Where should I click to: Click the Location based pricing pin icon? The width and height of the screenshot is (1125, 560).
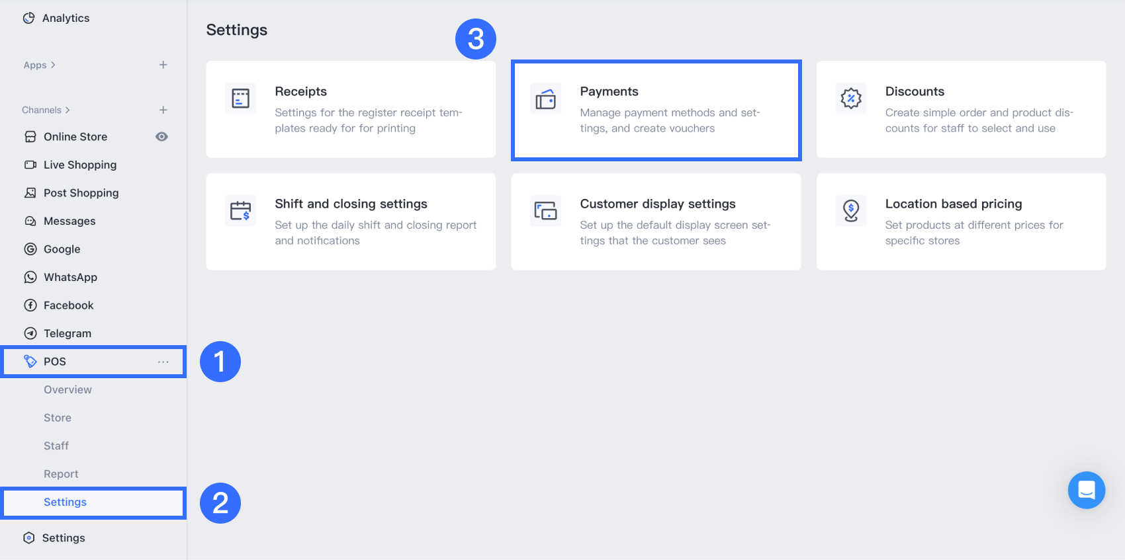851,211
